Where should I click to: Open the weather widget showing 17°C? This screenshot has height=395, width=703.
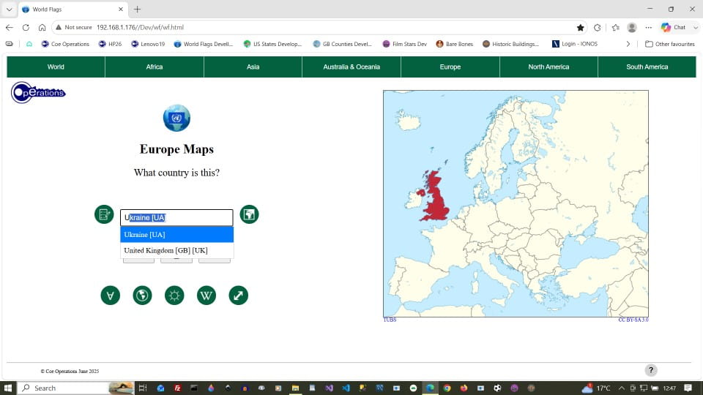coord(596,388)
